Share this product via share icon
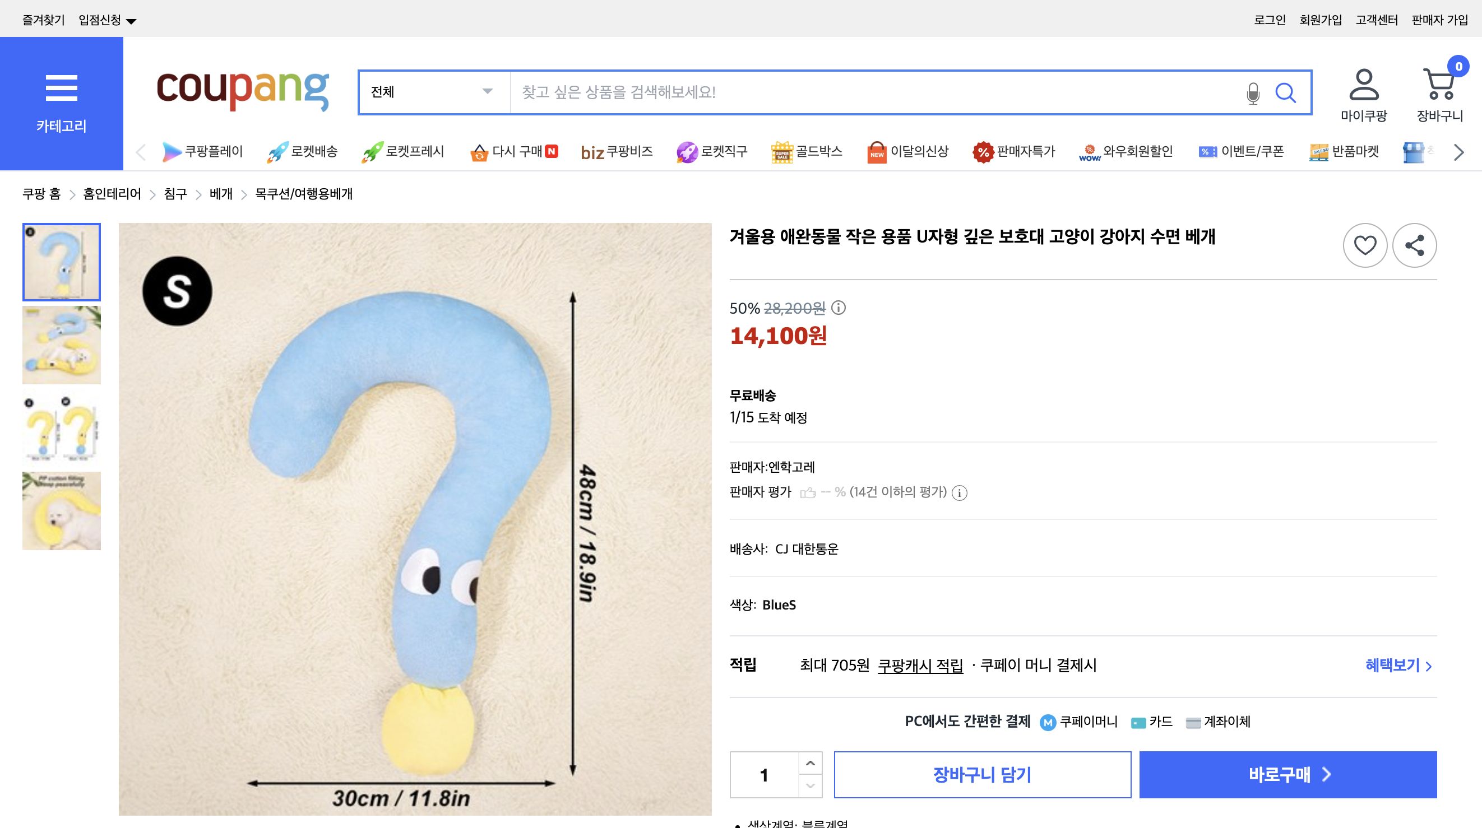This screenshot has height=828, width=1482. (x=1415, y=245)
